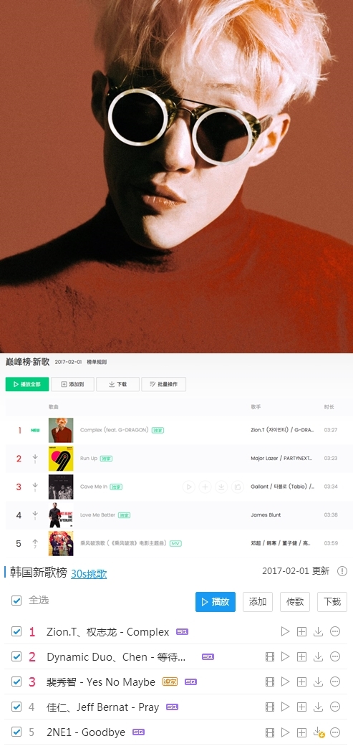Click the blue 播放 play button

[x=216, y=602]
